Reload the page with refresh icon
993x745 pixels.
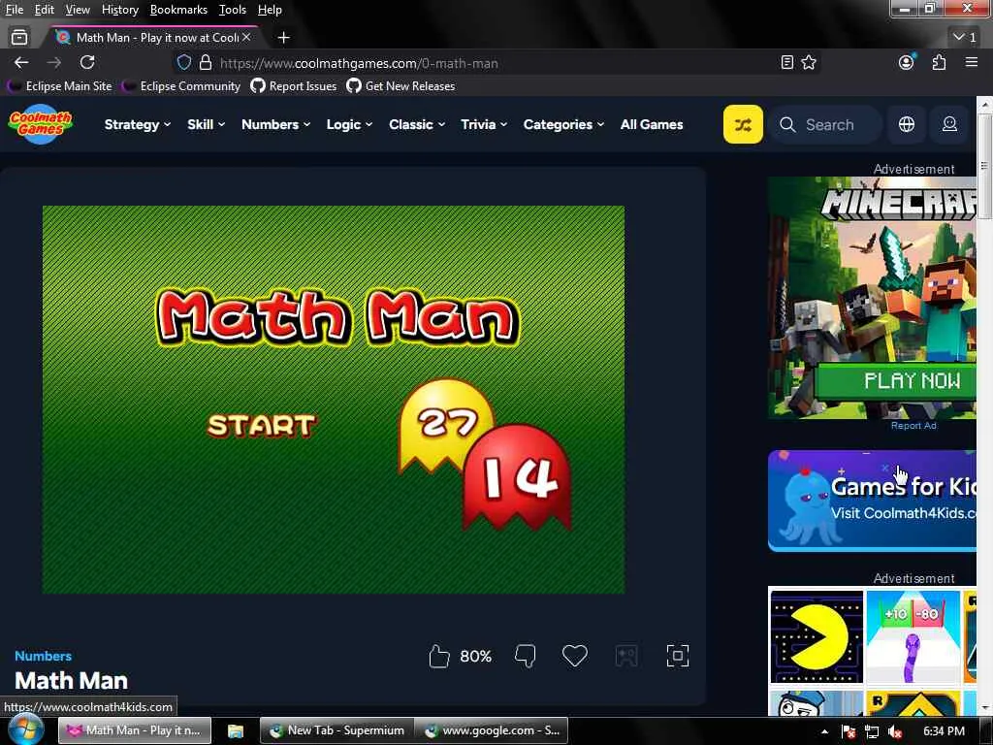[87, 62]
